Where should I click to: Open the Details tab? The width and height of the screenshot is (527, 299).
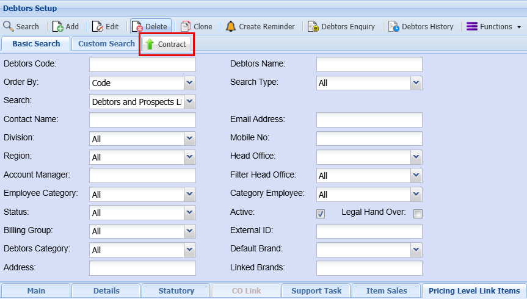coord(106,290)
